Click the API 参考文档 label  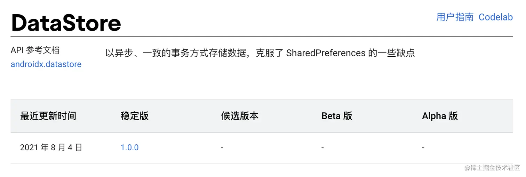click(35, 50)
